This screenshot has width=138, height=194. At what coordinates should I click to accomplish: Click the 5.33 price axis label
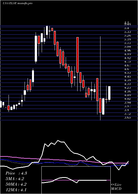pos(128,32)
